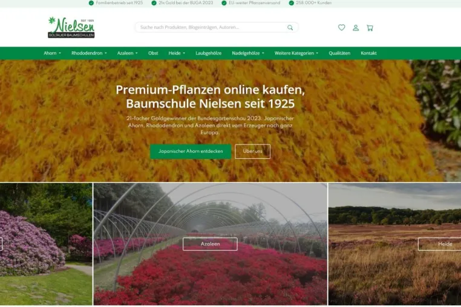Open the wishlist heart icon
461x307 pixels.
pos(341,28)
